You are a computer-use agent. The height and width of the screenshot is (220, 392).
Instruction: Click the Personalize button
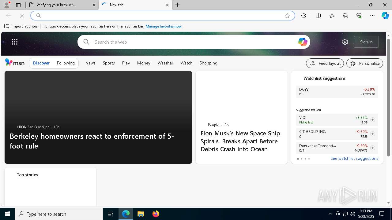click(365, 63)
